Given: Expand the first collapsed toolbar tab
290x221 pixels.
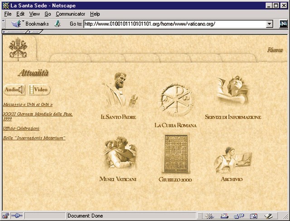Looking at the screenshot, I should (14, 32).
